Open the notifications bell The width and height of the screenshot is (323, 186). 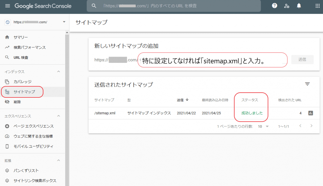(299, 6)
